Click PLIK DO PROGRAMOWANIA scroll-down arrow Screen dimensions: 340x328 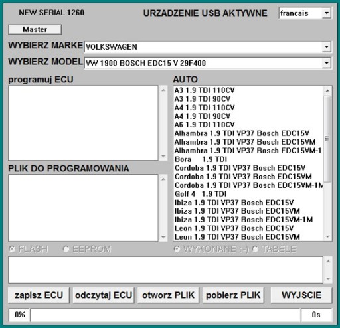163,237
